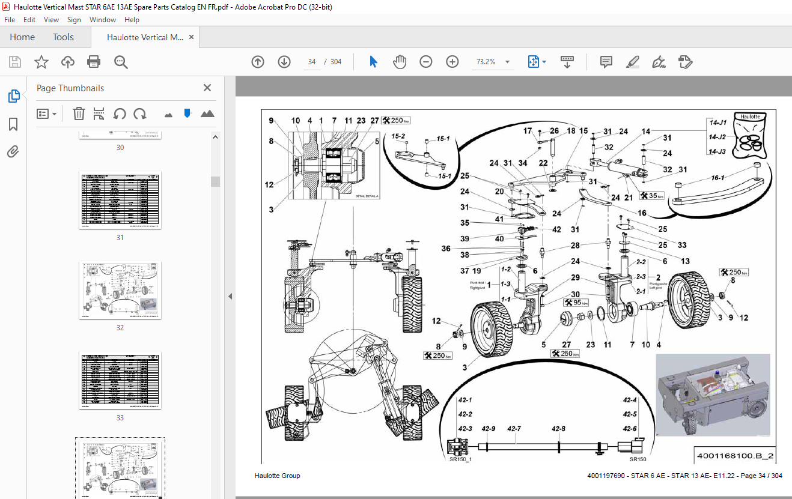Select the page 31 thumbnail
The height and width of the screenshot is (499, 792).
tap(120, 200)
